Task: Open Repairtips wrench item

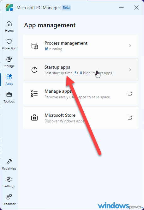Action: tap(9, 164)
